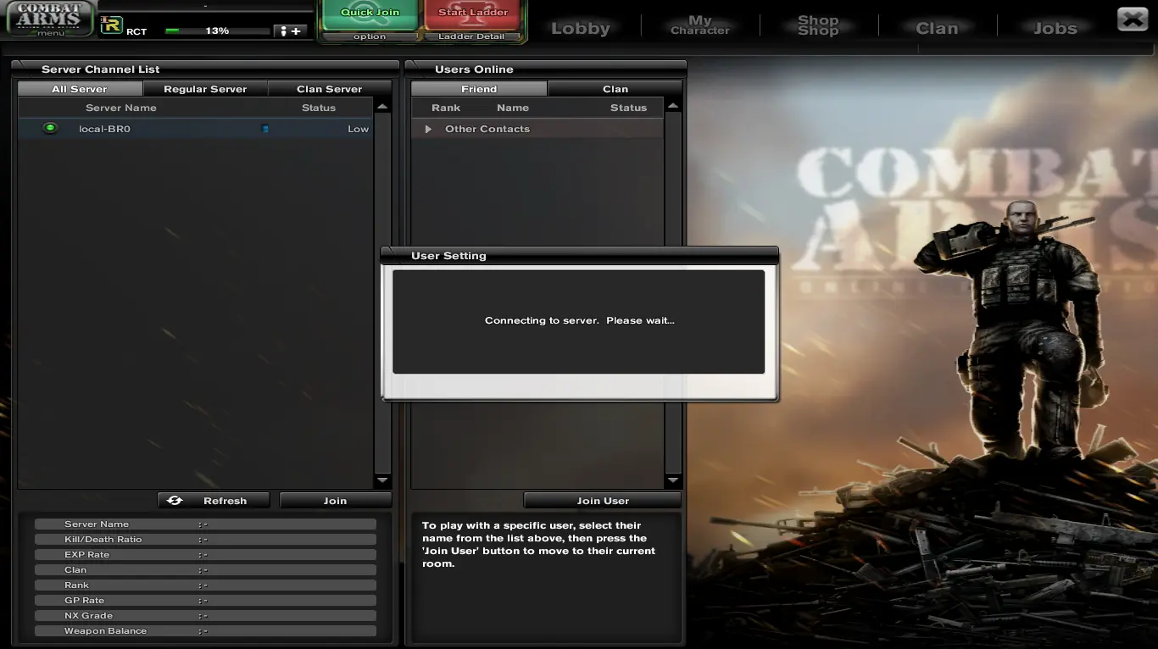
Task: Open Quick Join option
Action: click(370, 36)
